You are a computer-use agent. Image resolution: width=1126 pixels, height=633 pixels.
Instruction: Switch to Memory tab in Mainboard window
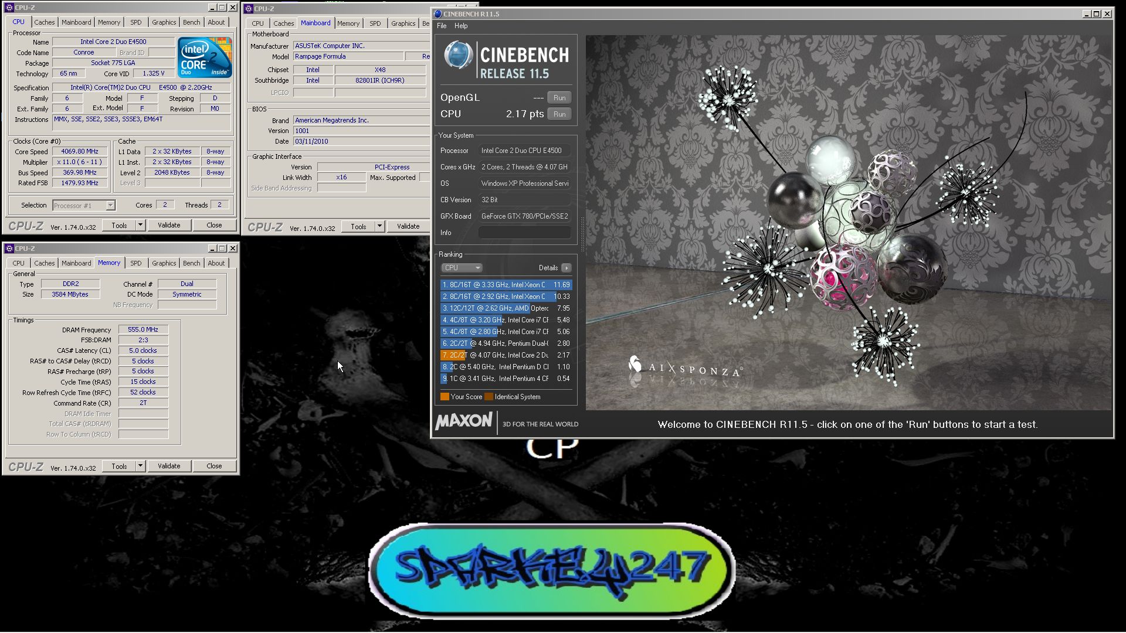[x=348, y=23]
